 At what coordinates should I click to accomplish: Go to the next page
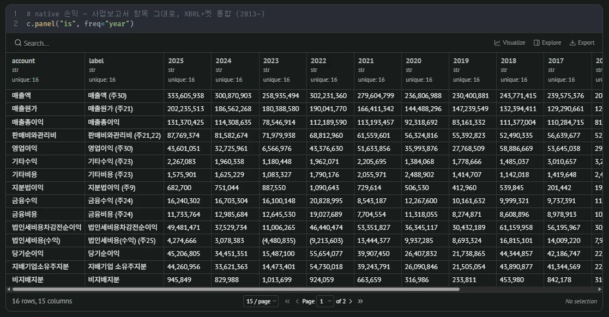pyautogui.click(x=351, y=301)
